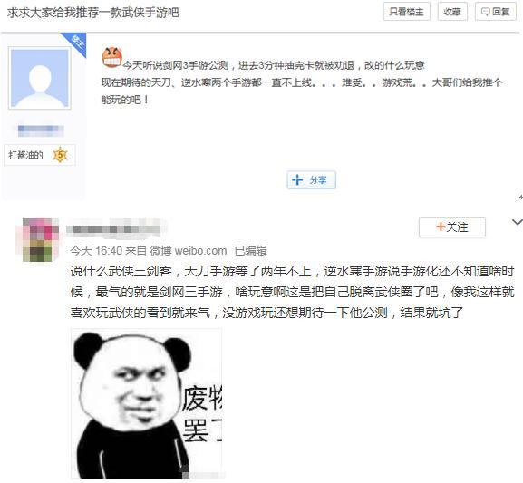This screenshot has width=523, height=483.
Task: Click the level 5 star icon
Action: click(x=60, y=155)
